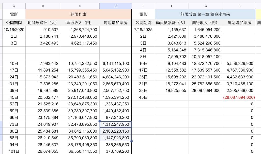Select column B header
Image resolution: width=261 pixels, height=154 pixels.
[x=43, y=6]
